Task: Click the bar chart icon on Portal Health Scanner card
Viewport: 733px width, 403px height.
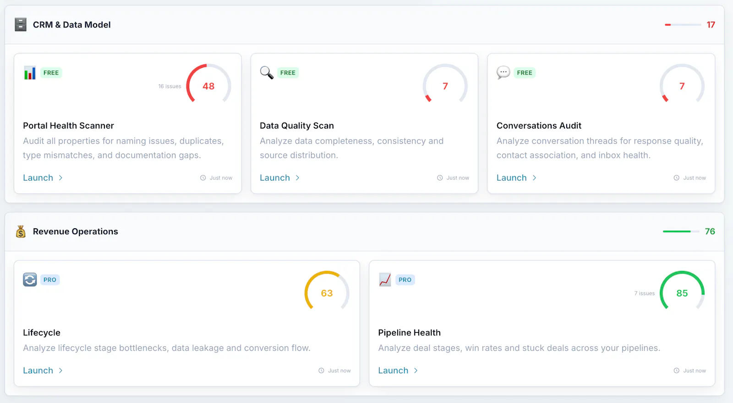Action: [x=30, y=73]
